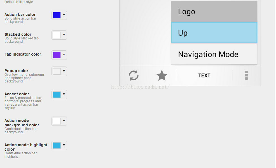This screenshot has height=168, width=276.
Task: Expand the Accent color dropdown arrow
Action: [x=64, y=94]
